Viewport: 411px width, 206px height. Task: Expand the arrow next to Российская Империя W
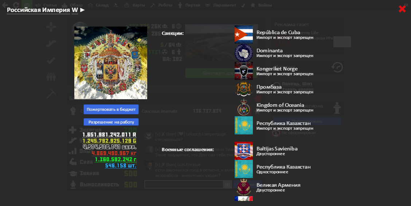83,10
